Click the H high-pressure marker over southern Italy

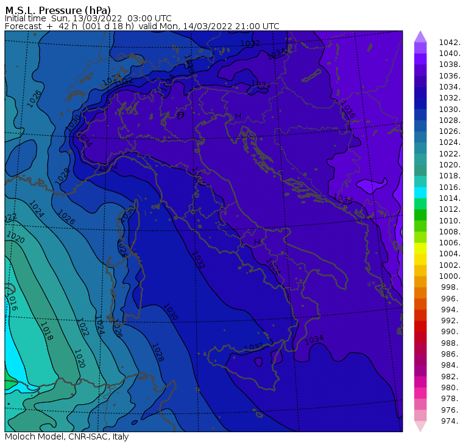[257, 242]
